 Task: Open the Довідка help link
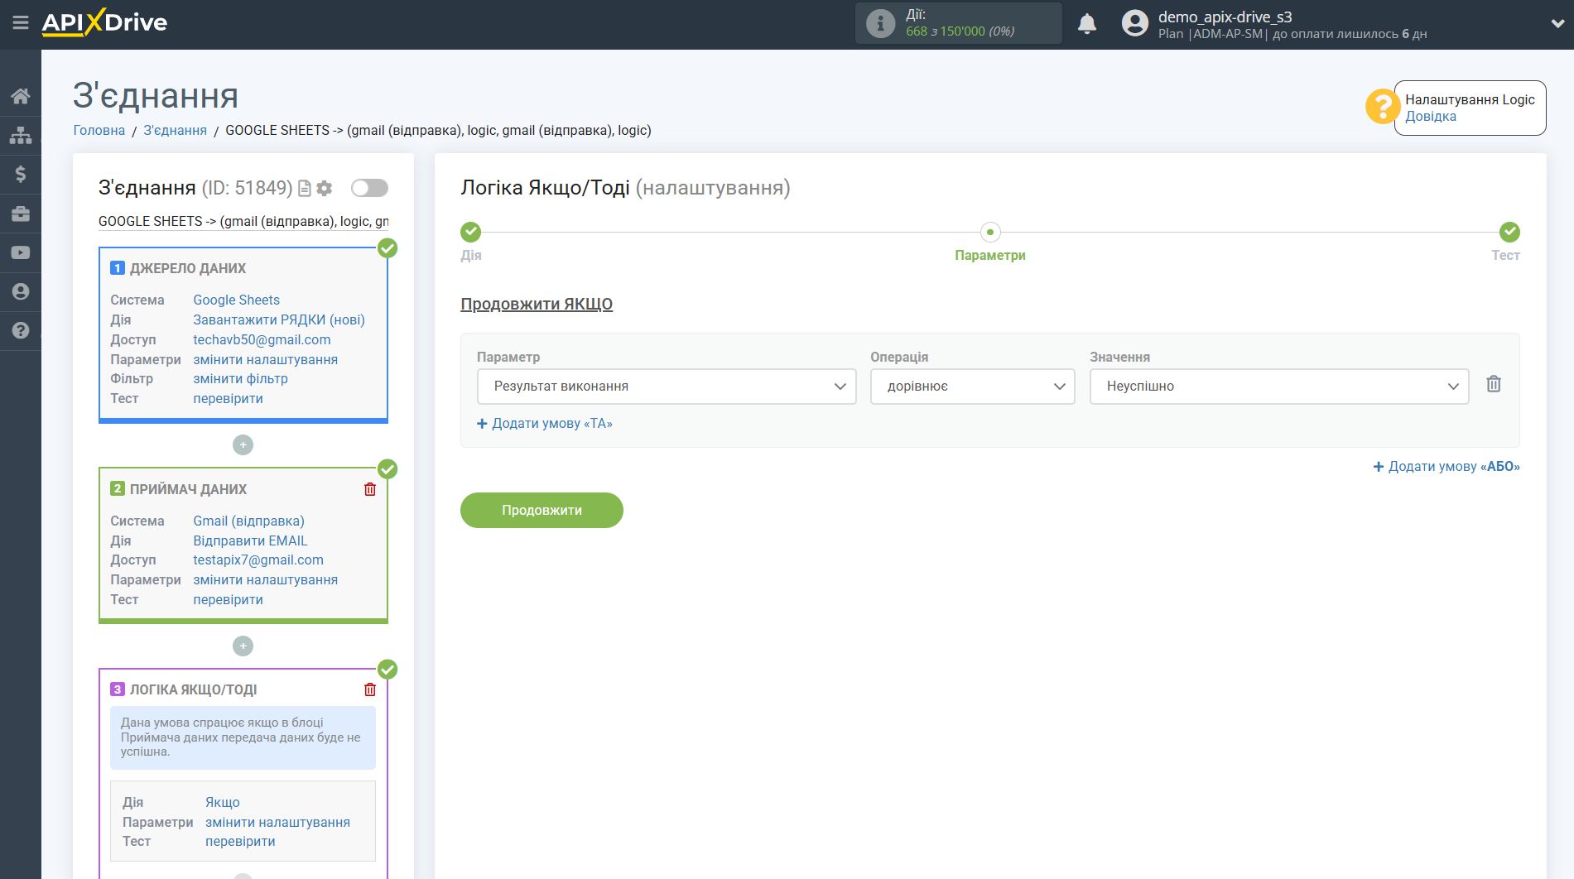[x=1431, y=117]
